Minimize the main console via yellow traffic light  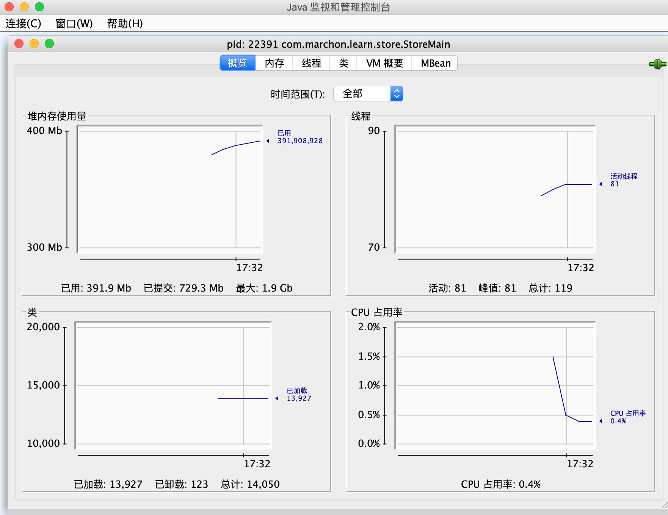[24, 6]
